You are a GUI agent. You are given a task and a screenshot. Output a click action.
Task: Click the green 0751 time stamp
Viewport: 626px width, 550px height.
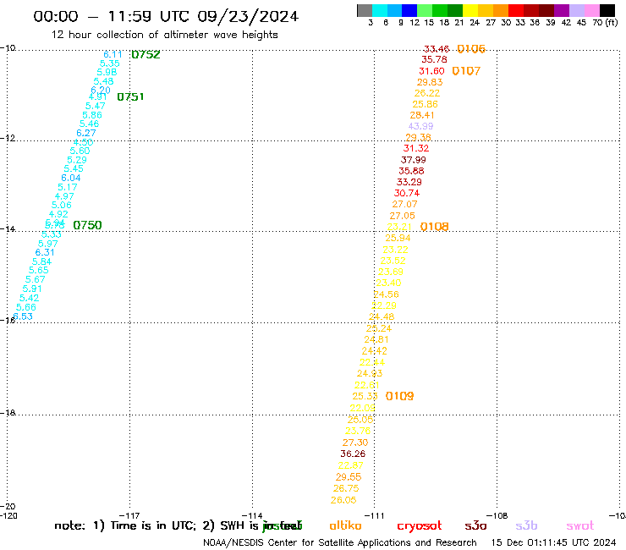[x=130, y=96]
